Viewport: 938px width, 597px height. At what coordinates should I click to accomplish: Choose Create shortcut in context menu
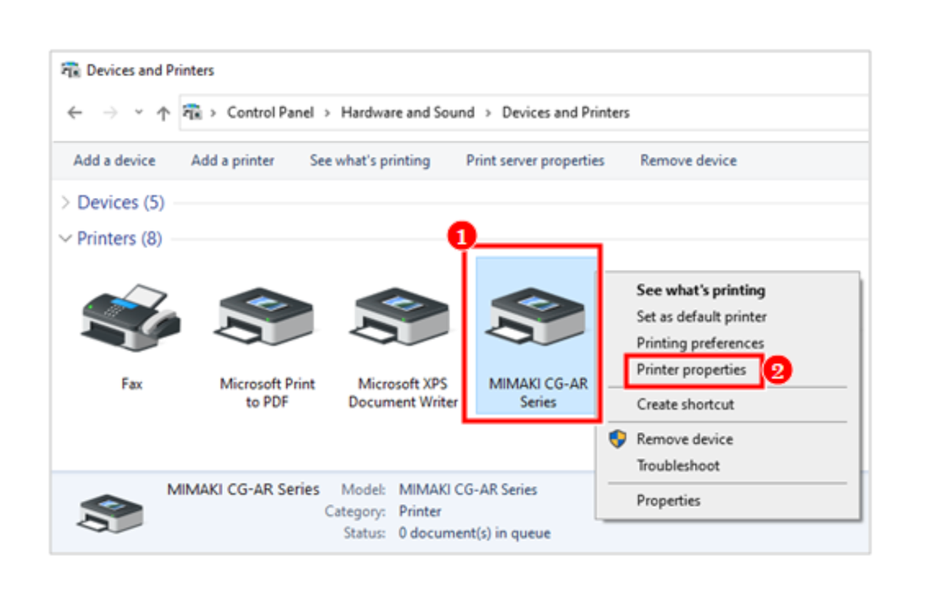[x=685, y=404]
